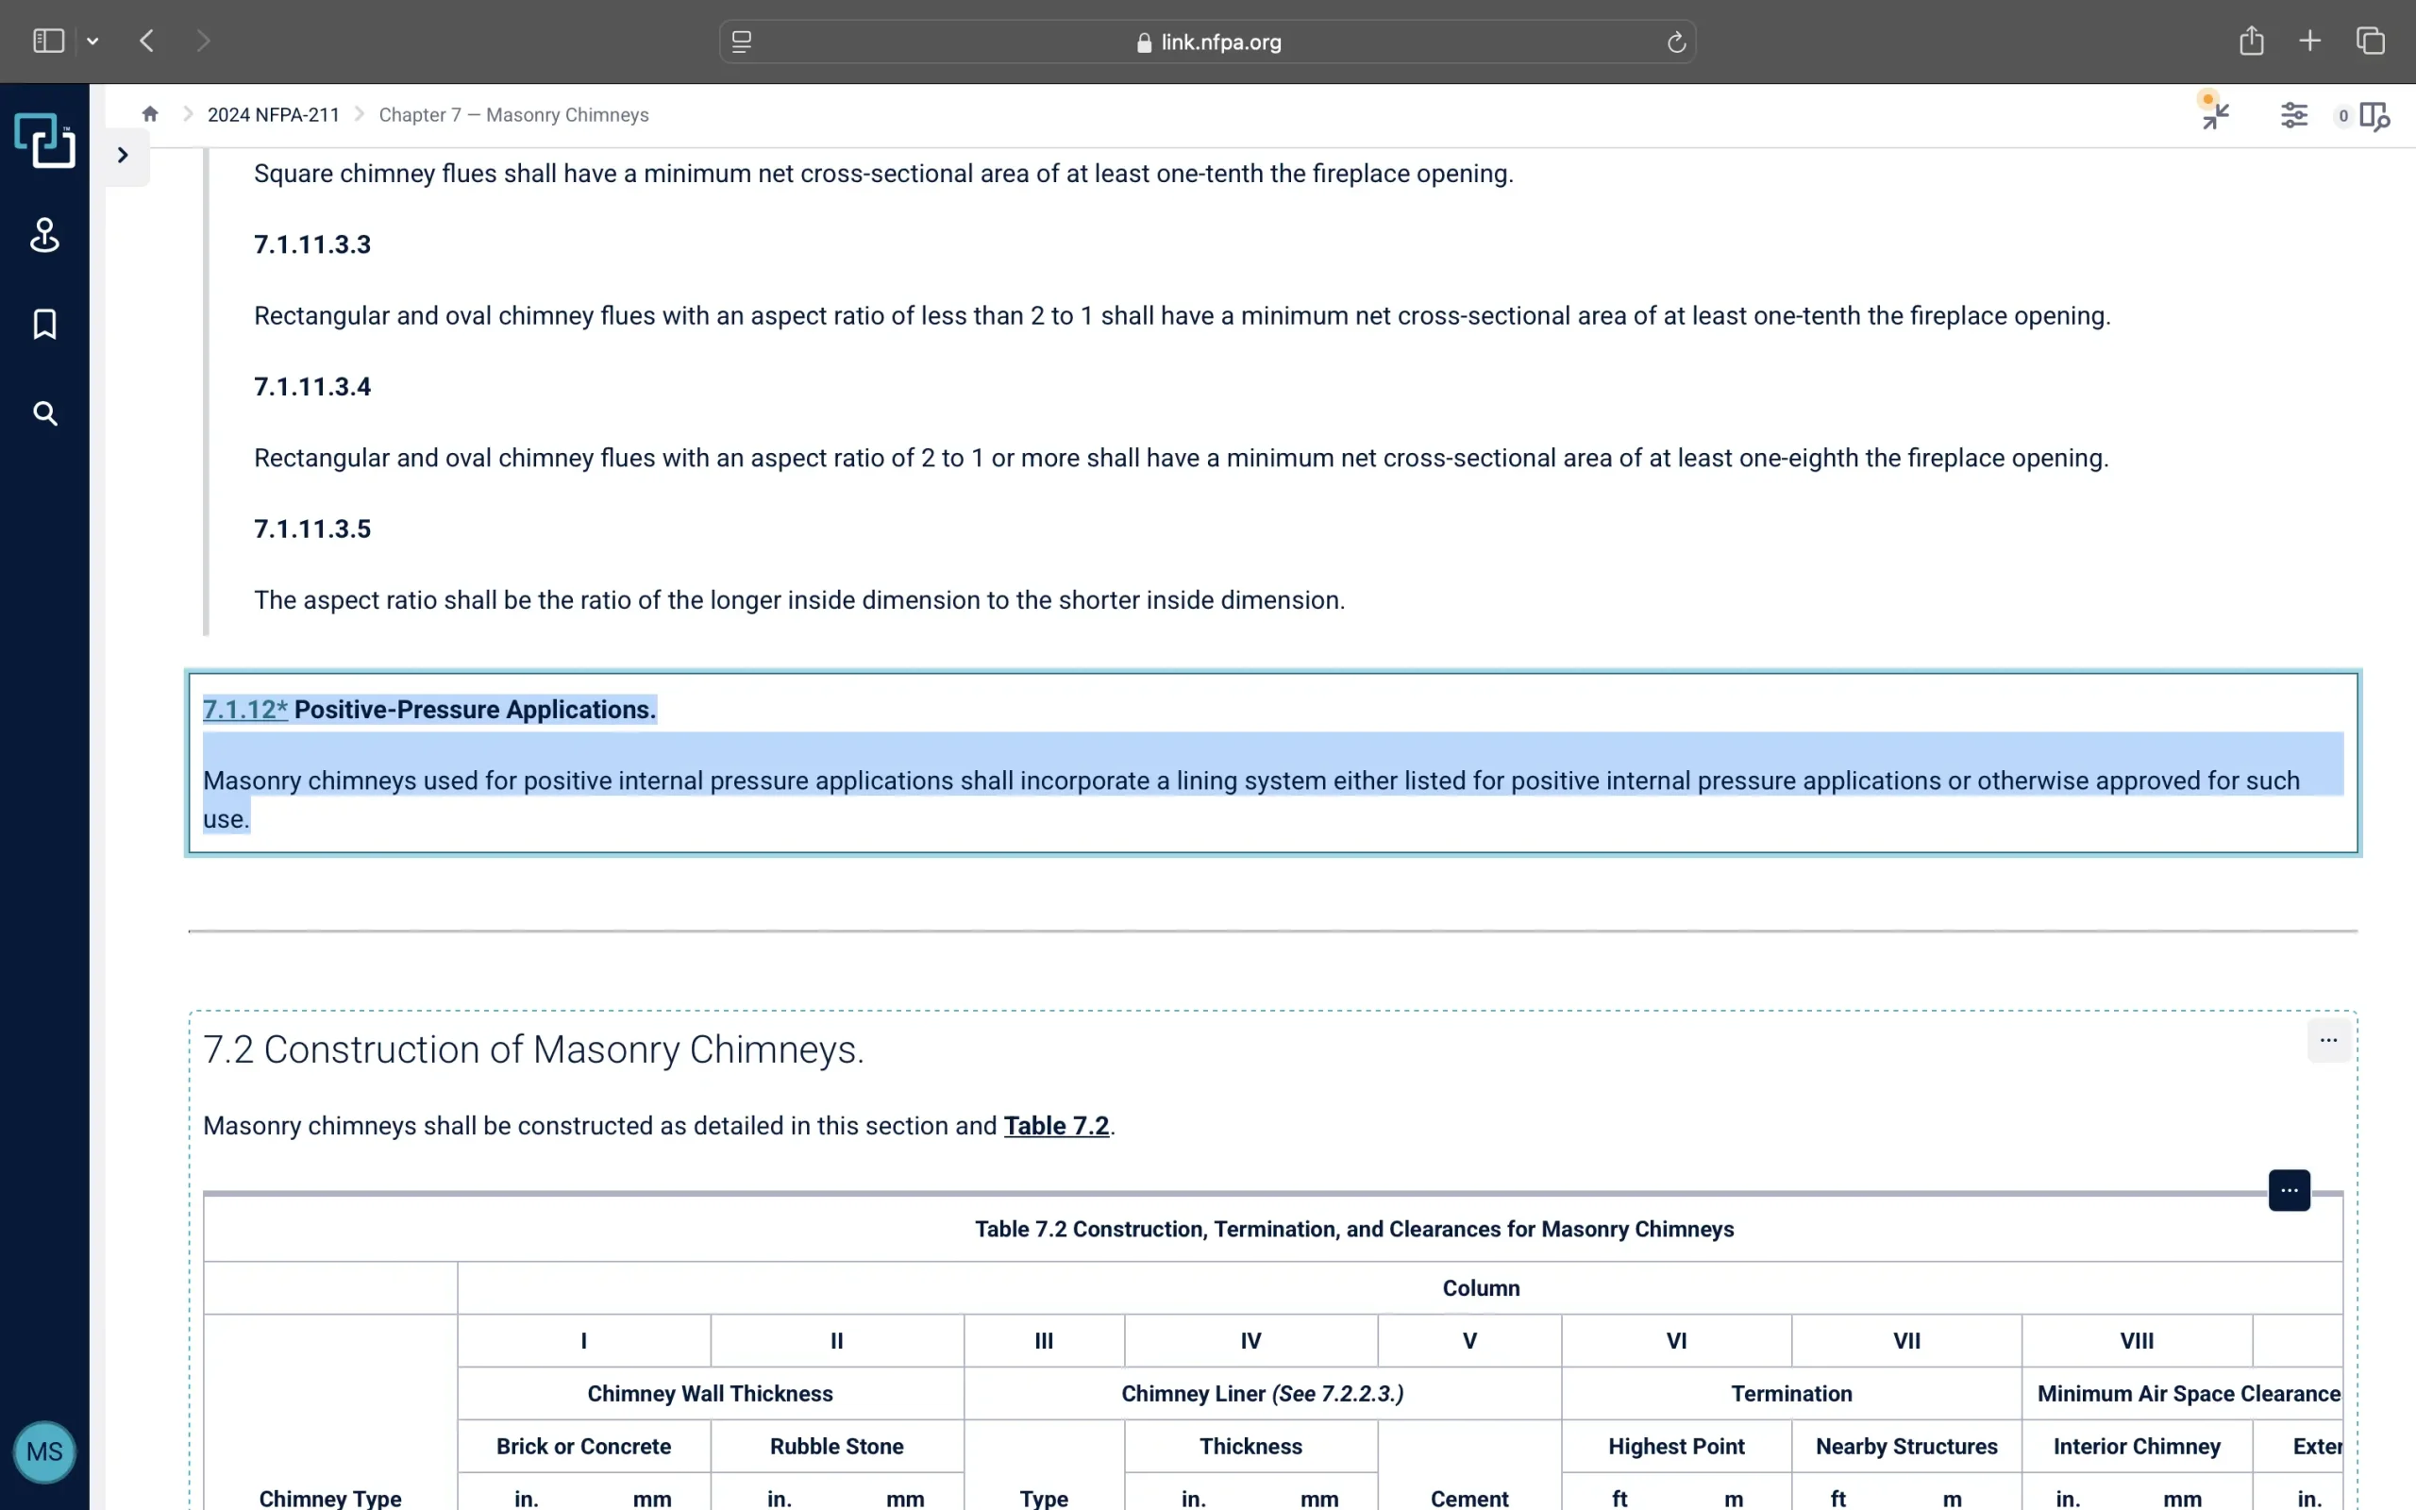Screen dimensions: 2416x1510
Task: Click the collapse view arrows icon
Action: [2215, 116]
